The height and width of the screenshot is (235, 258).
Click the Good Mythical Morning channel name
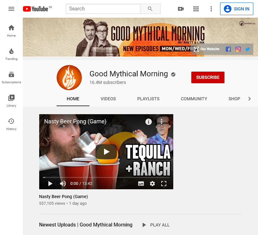(129, 74)
